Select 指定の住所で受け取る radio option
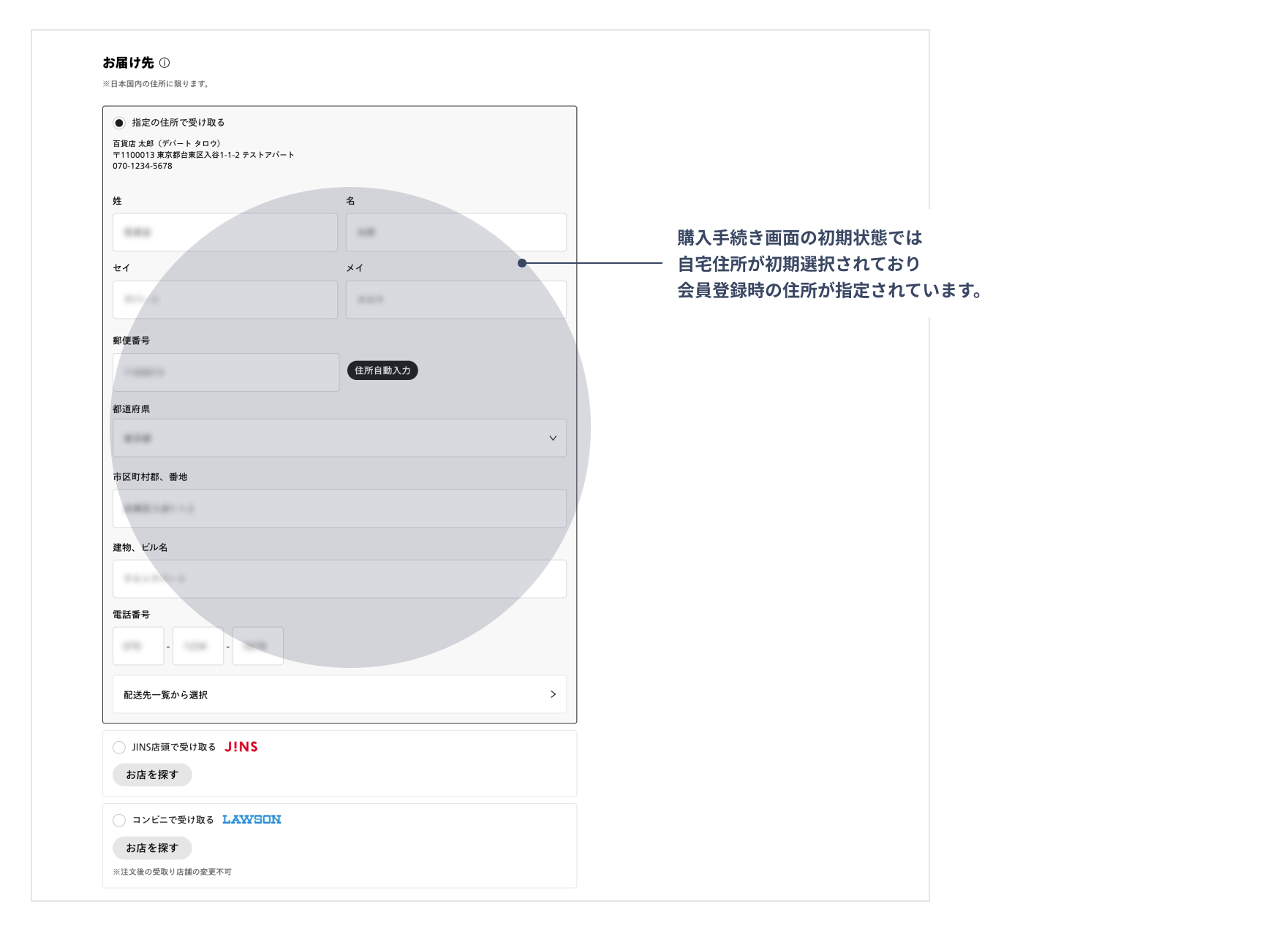The image size is (1265, 931). click(x=119, y=123)
